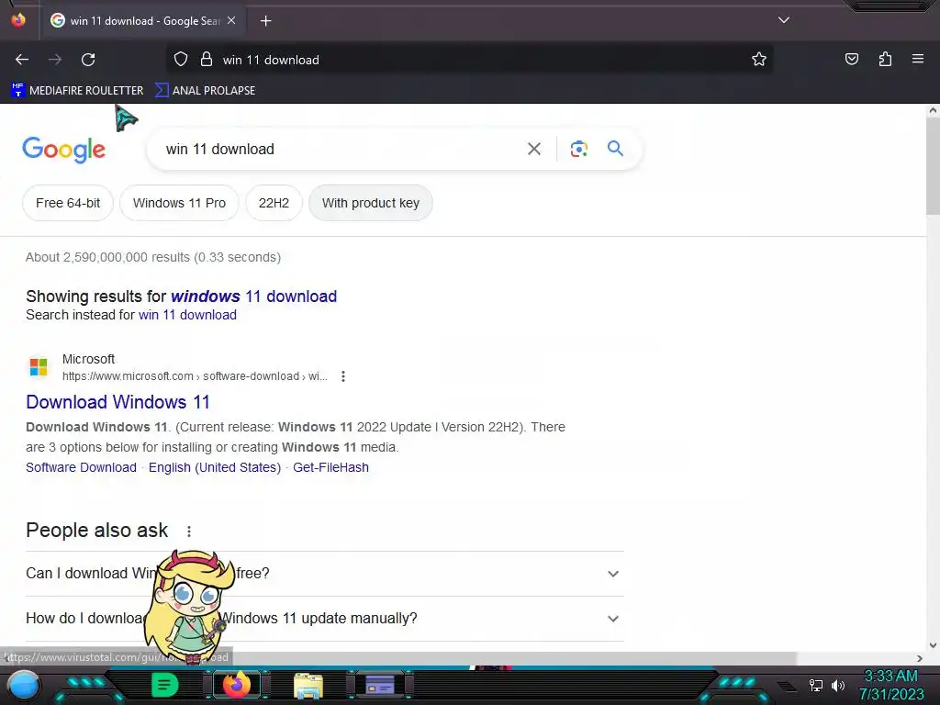The image size is (940, 705).
Task: Expand the update manually question
Action: pos(325,619)
